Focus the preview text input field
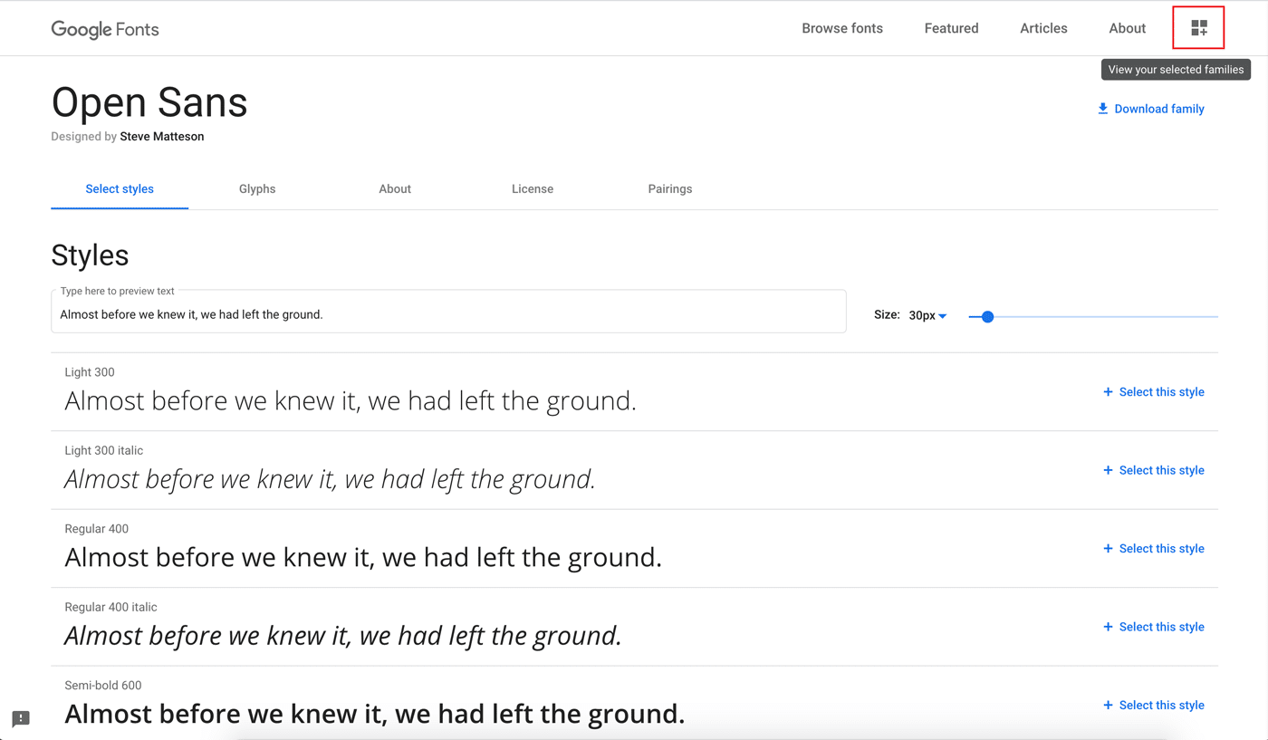The width and height of the screenshot is (1268, 740). pyautogui.click(x=448, y=312)
